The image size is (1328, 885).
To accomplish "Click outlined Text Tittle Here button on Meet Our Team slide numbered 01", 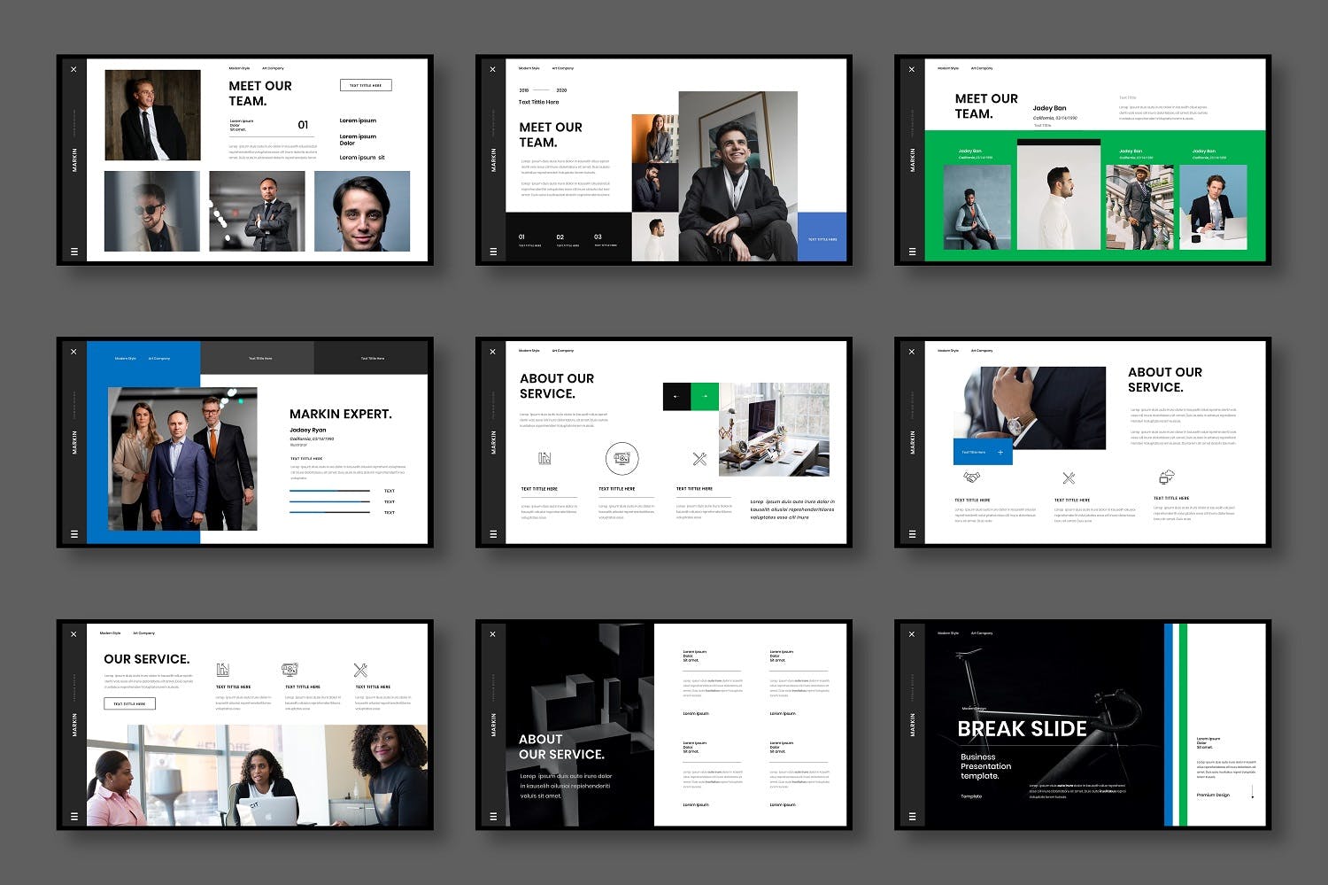I will click(x=366, y=85).
